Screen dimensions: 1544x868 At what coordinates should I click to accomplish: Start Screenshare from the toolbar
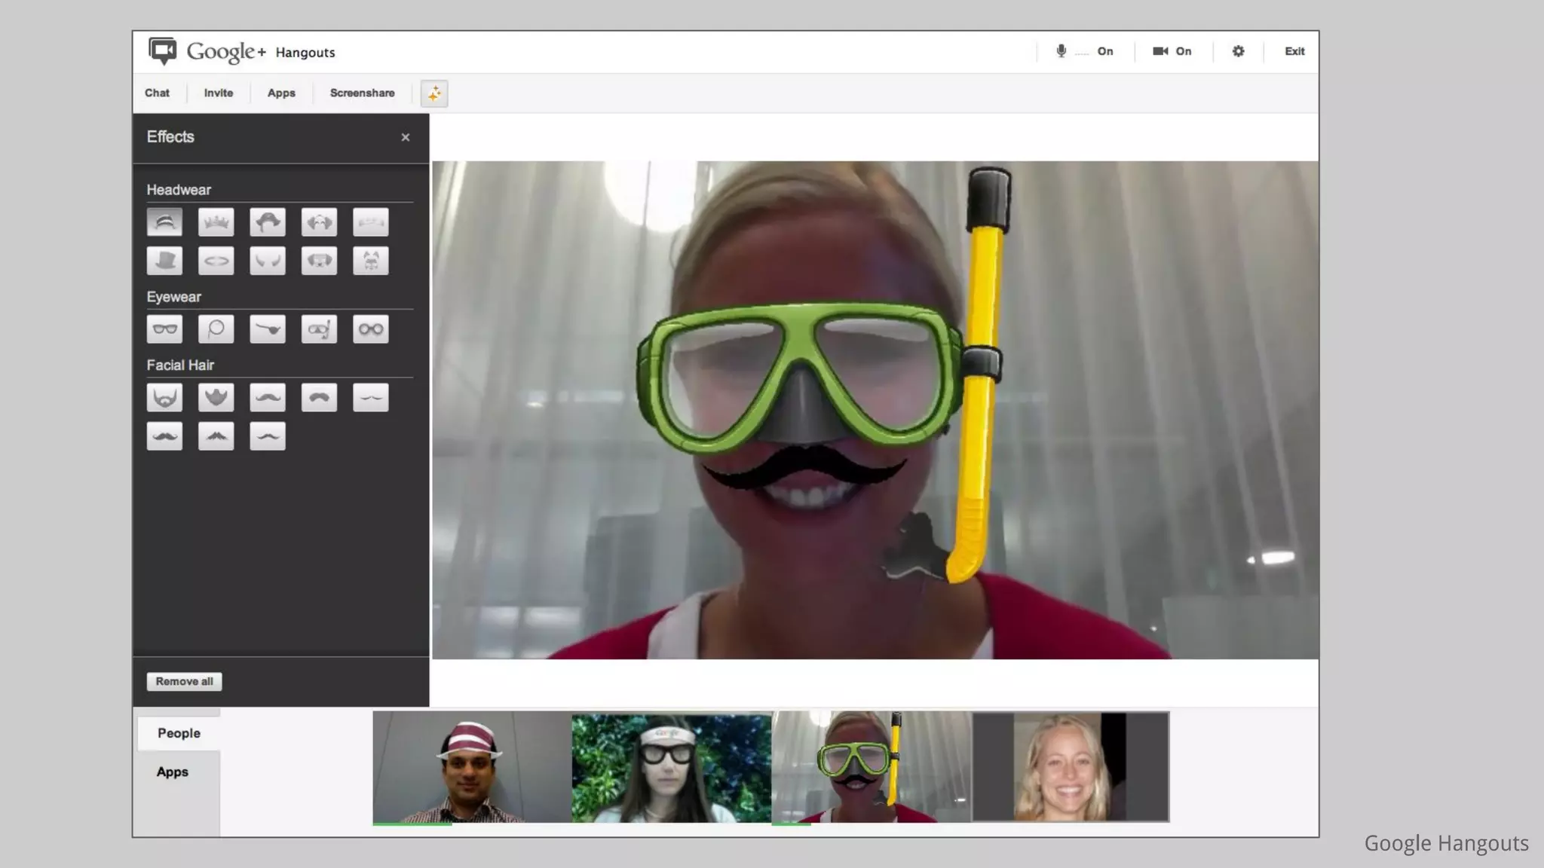point(363,93)
